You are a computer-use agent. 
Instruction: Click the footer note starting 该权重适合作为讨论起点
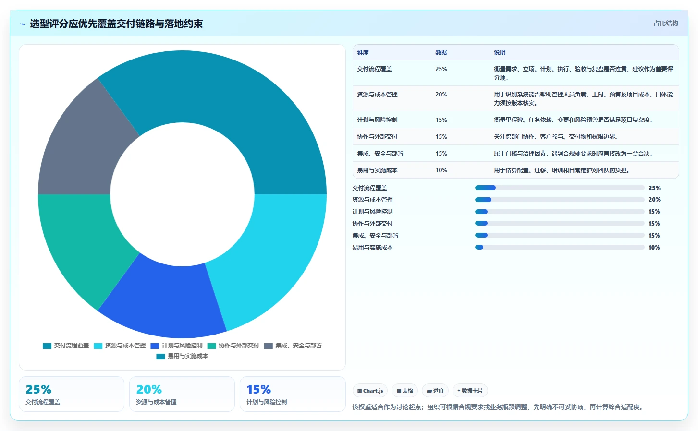tap(498, 407)
